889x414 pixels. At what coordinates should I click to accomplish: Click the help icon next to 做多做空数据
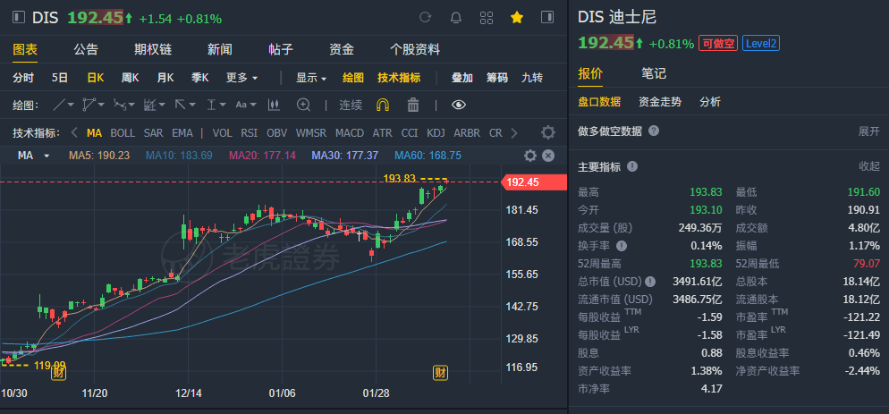tap(654, 131)
